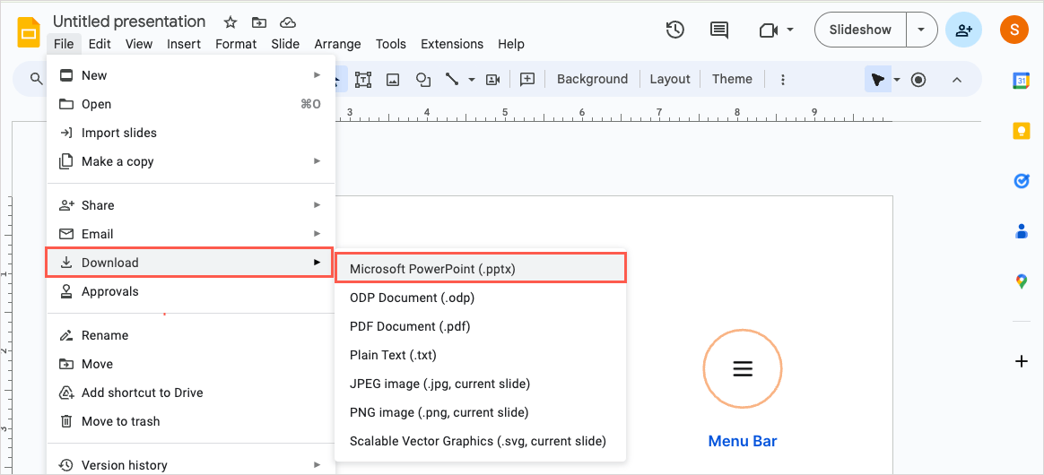This screenshot has width=1044, height=475.
Task: Open the Insert menu
Action: point(184,44)
